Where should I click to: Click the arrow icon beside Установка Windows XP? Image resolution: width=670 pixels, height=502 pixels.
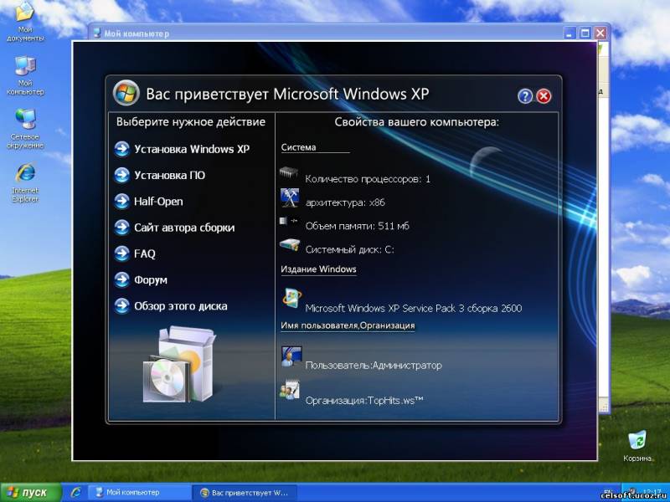(121, 149)
